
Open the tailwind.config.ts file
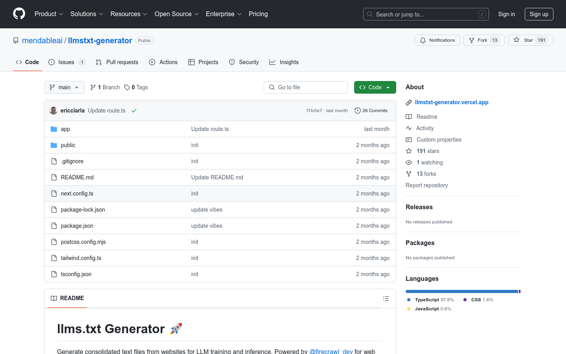pos(81,258)
